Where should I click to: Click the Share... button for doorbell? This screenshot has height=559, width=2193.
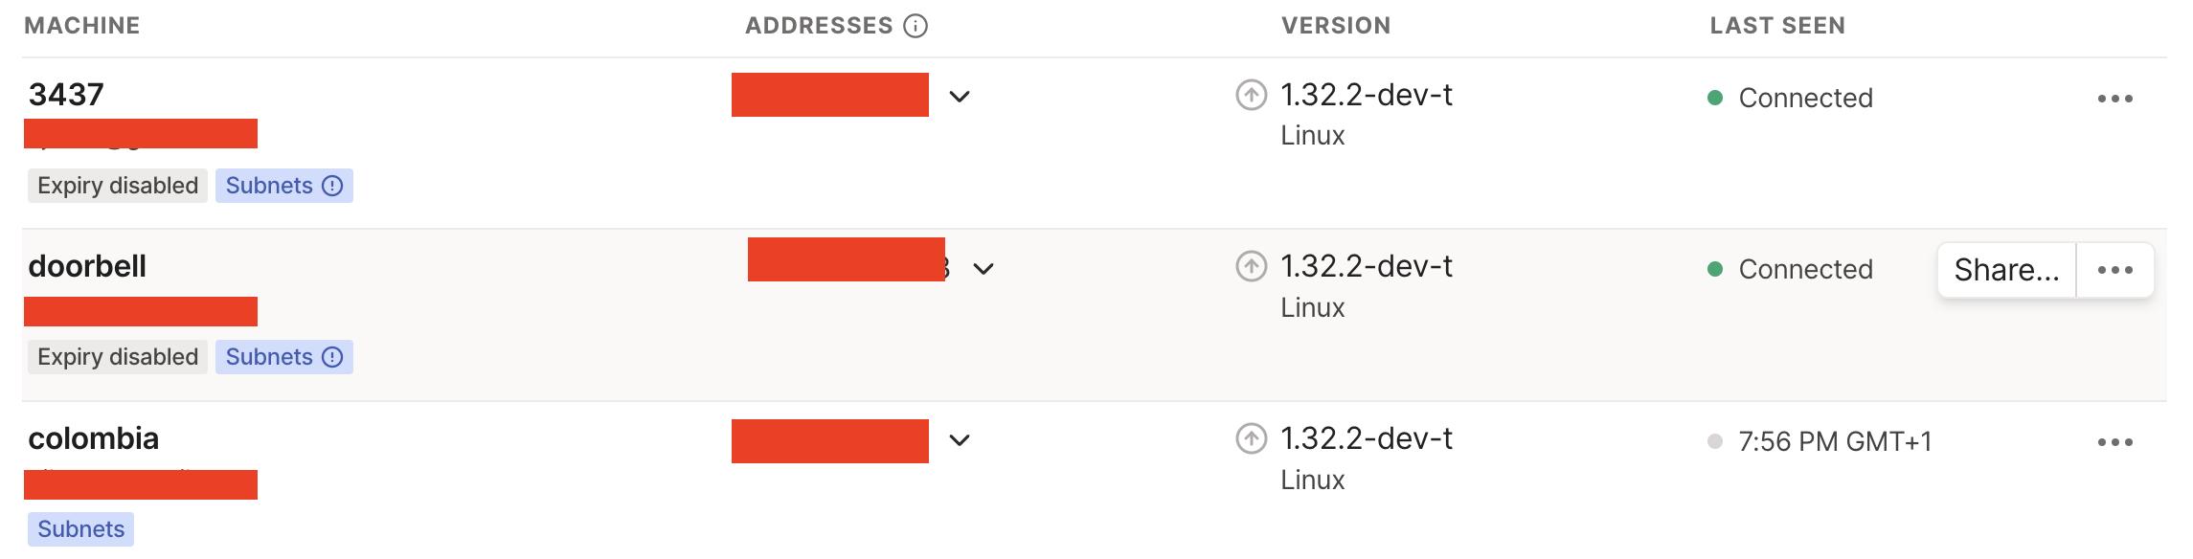click(2006, 270)
